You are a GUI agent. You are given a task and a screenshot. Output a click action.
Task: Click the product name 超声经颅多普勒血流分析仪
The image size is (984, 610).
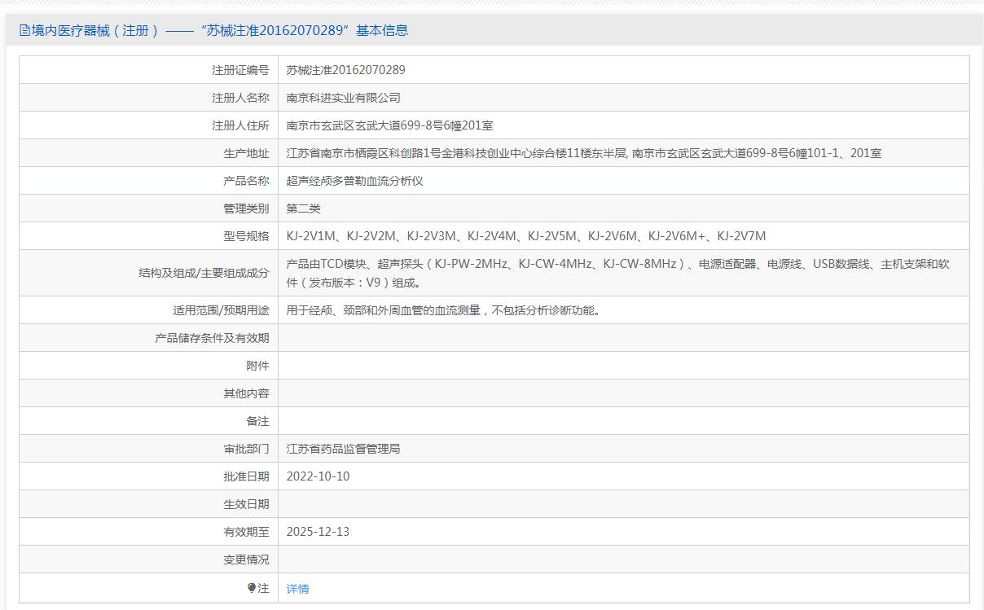tap(354, 181)
